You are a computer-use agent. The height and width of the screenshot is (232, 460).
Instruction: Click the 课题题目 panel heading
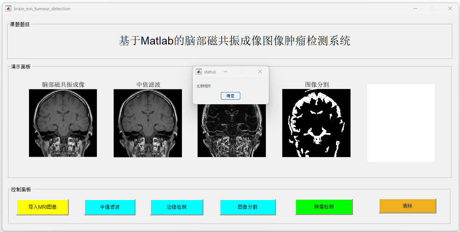pos(20,24)
